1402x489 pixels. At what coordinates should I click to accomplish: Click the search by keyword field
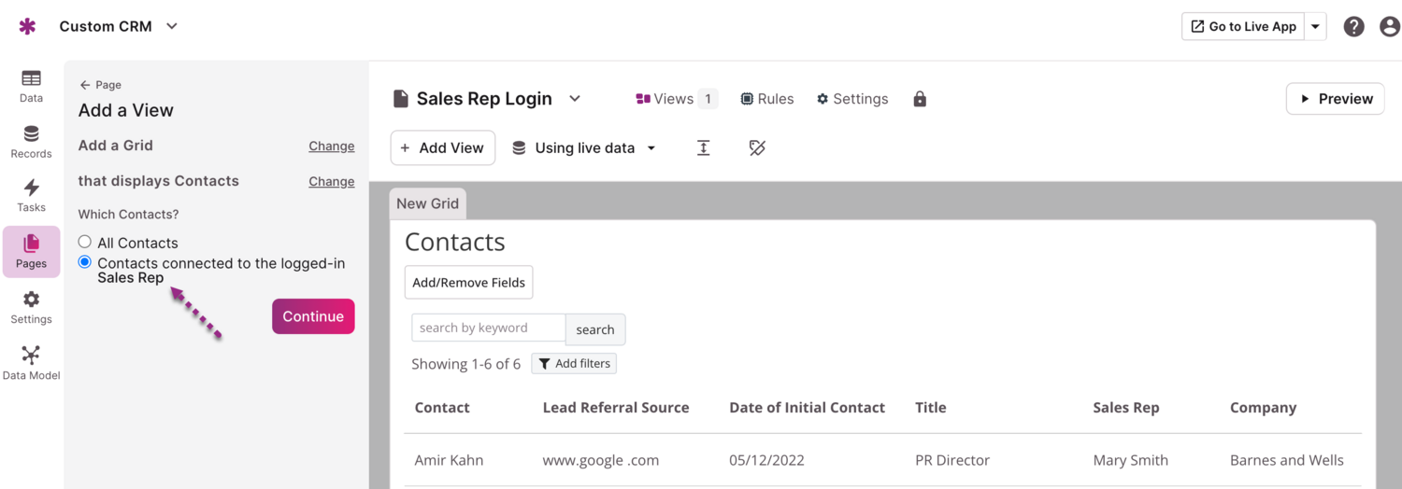[488, 328]
